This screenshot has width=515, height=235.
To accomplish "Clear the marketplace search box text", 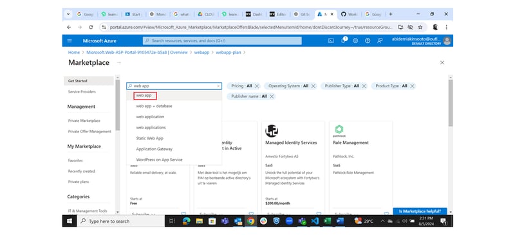I will (218, 86).
